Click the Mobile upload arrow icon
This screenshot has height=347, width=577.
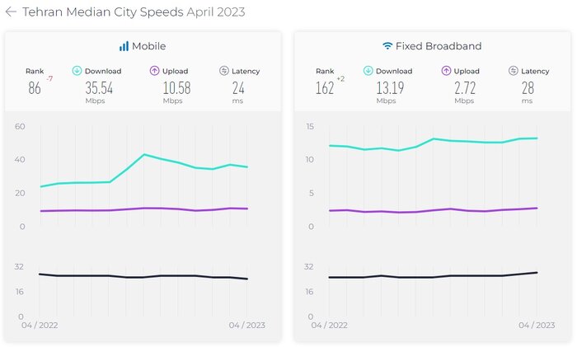(154, 71)
